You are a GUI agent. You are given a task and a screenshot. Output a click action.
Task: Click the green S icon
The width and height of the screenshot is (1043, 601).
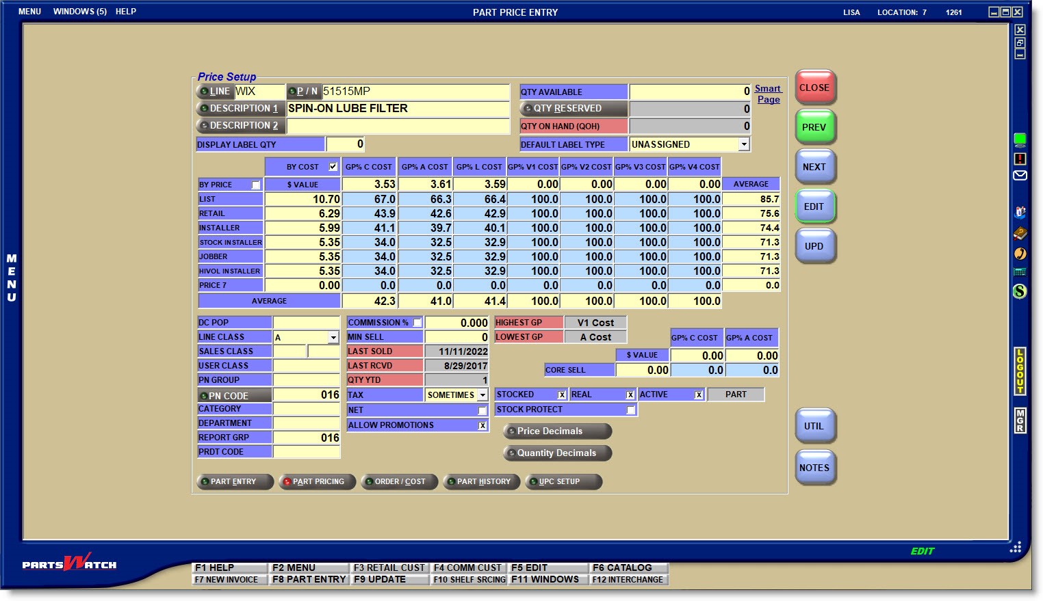tap(1020, 291)
